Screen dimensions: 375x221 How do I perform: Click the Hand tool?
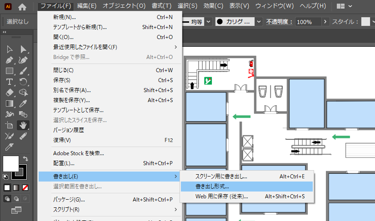[23, 125]
